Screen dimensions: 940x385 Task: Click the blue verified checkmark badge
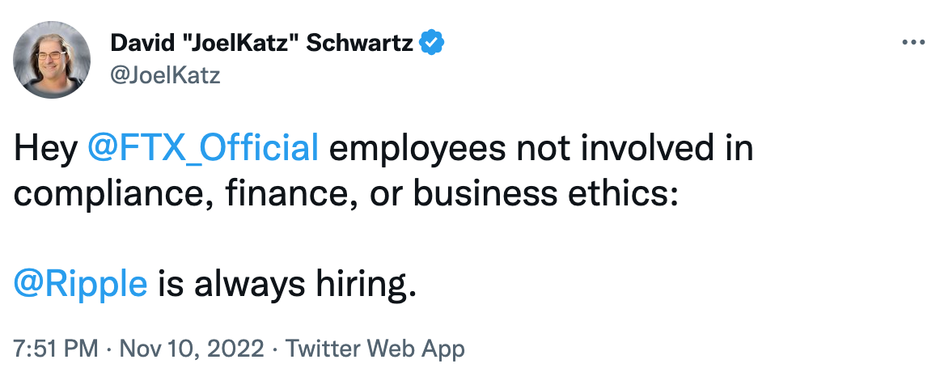point(434,43)
